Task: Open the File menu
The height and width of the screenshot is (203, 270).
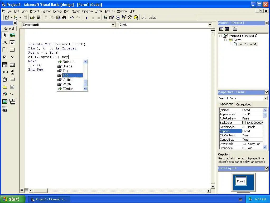Action: (9, 11)
